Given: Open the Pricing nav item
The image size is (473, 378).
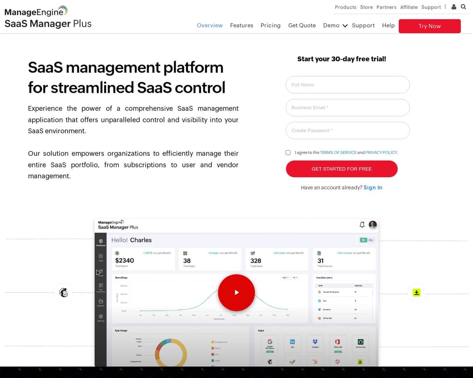Looking at the screenshot, I should point(271,26).
